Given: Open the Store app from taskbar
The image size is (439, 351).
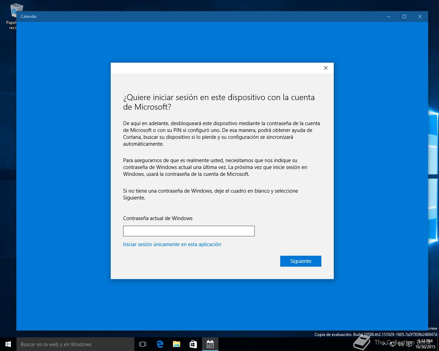Looking at the screenshot, I should coord(193,344).
